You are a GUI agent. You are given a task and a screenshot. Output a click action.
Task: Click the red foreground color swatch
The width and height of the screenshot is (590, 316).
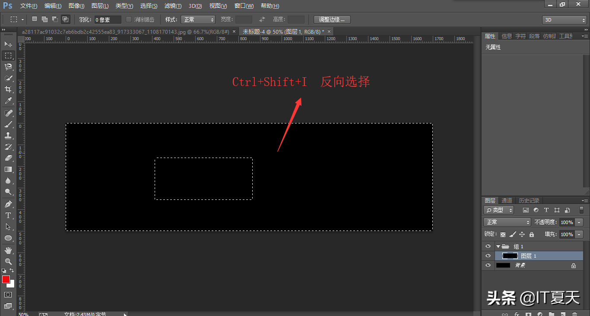point(6,280)
